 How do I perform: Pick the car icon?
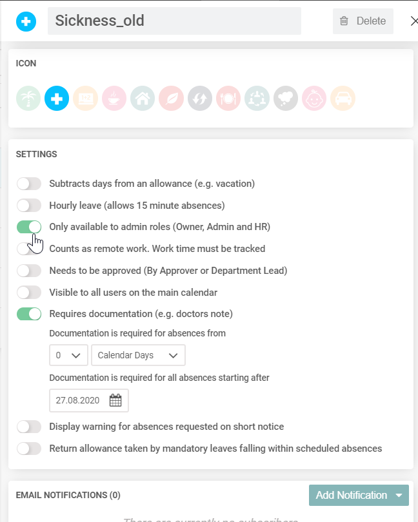(x=343, y=99)
